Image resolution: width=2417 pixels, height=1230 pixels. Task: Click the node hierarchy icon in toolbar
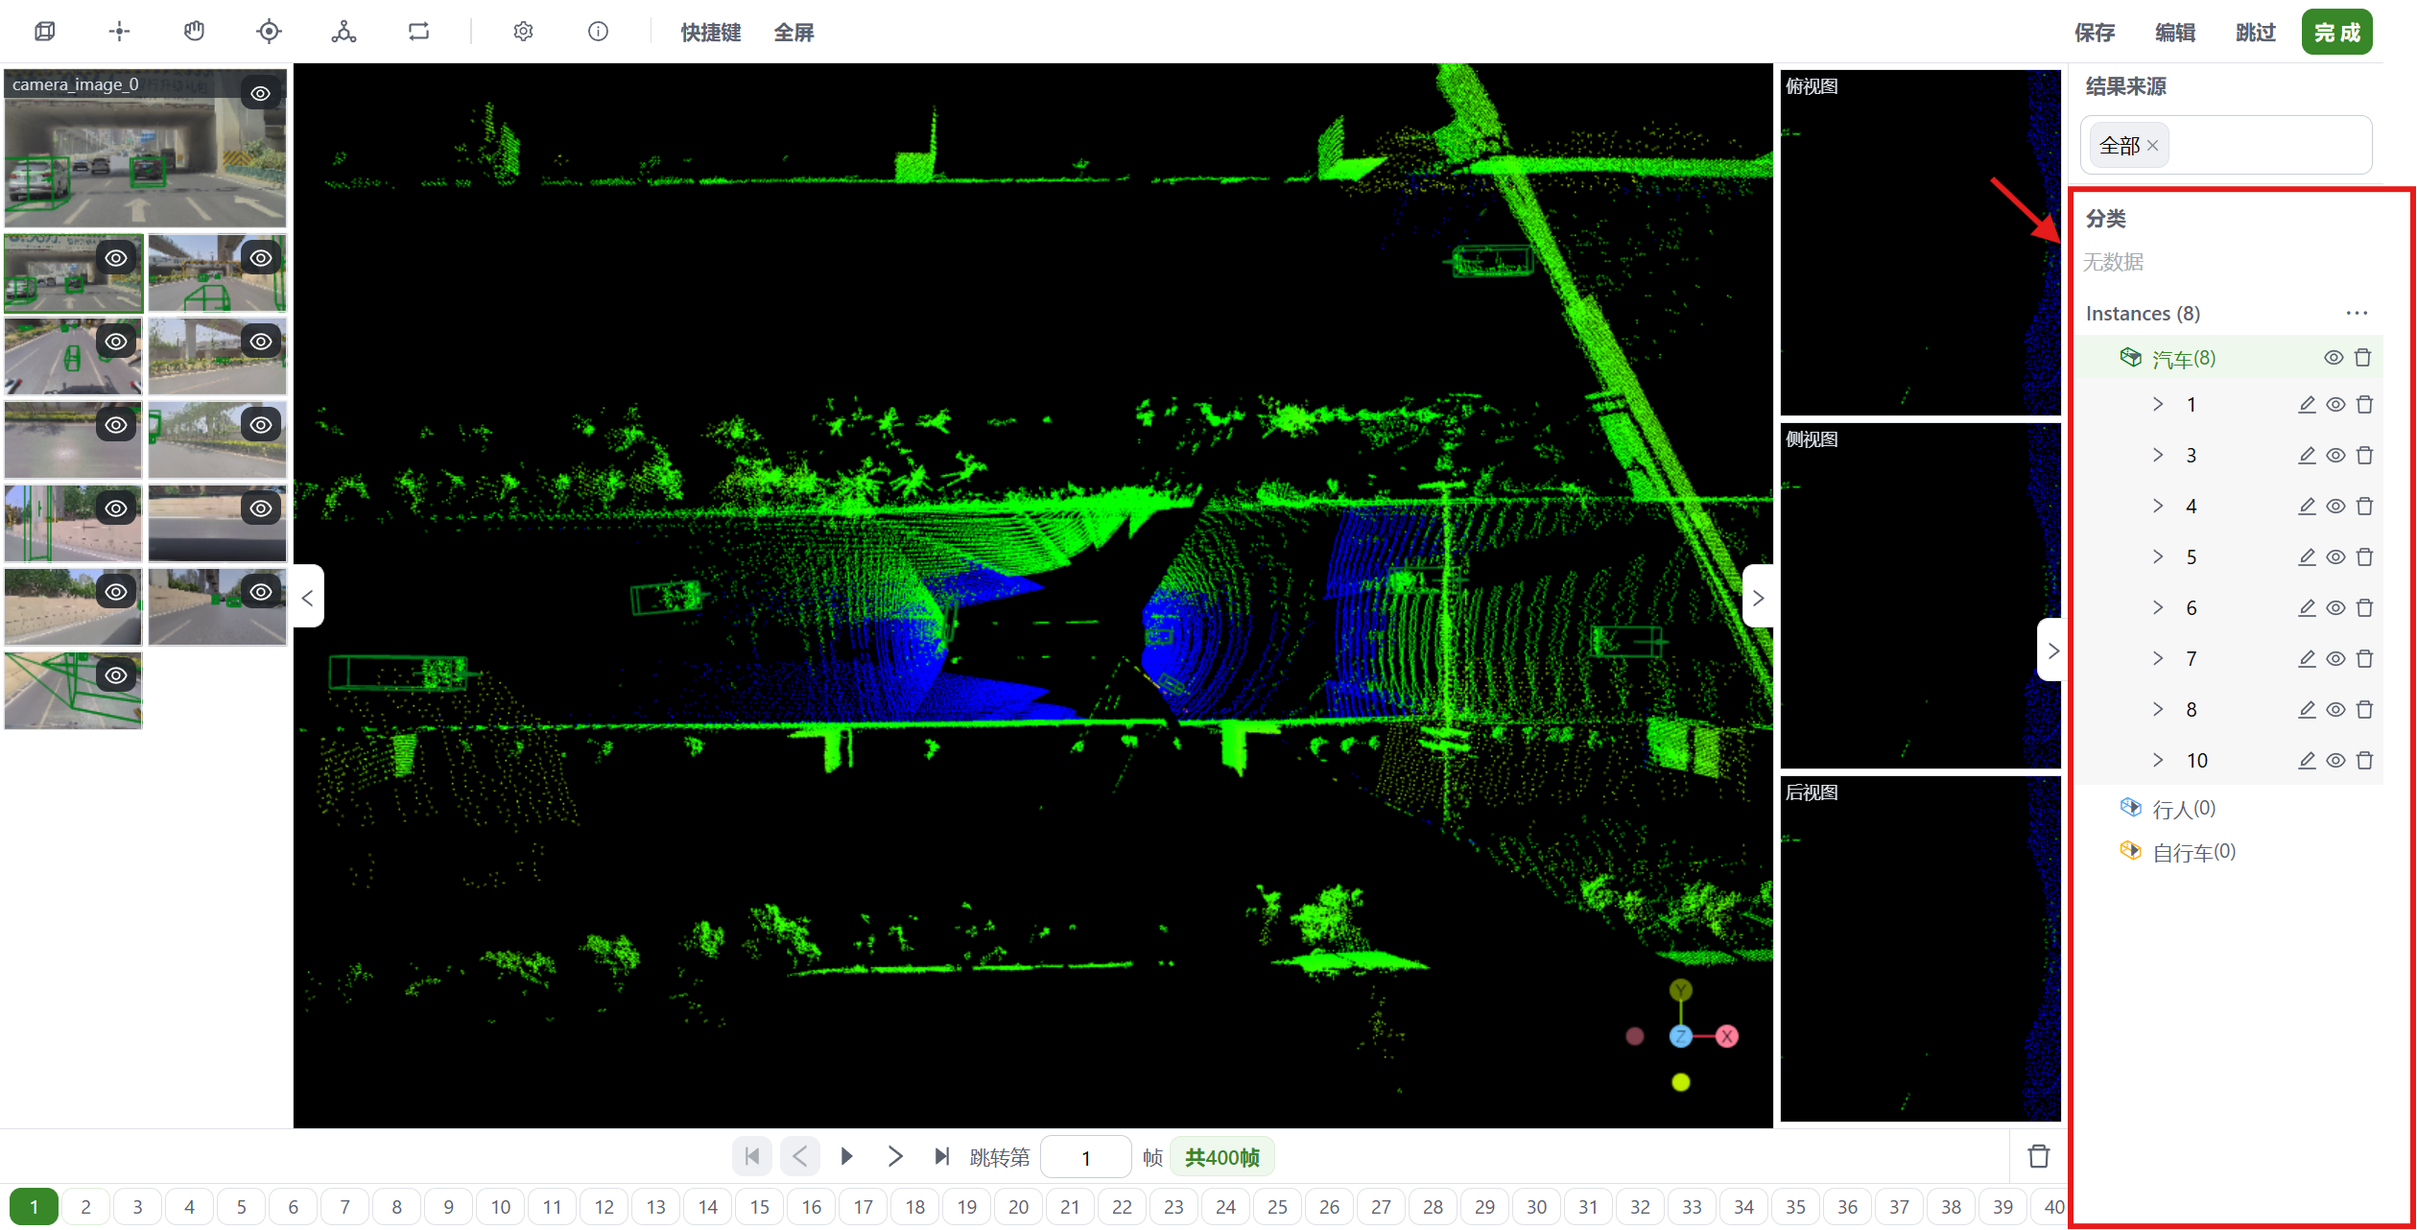[344, 32]
